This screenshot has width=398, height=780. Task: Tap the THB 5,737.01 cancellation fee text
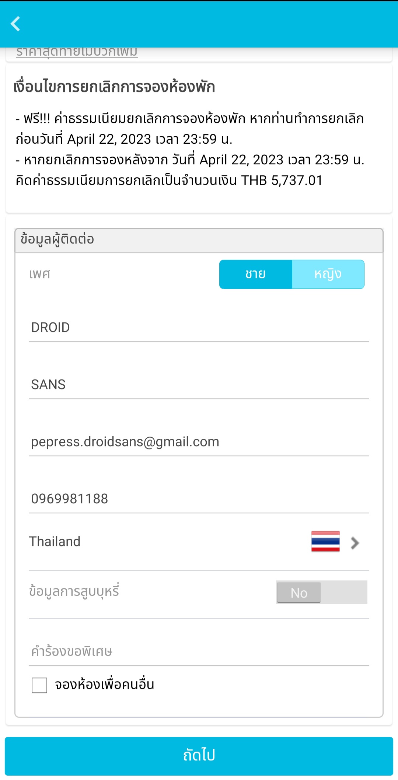pyautogui.click(x=282, y=181)
